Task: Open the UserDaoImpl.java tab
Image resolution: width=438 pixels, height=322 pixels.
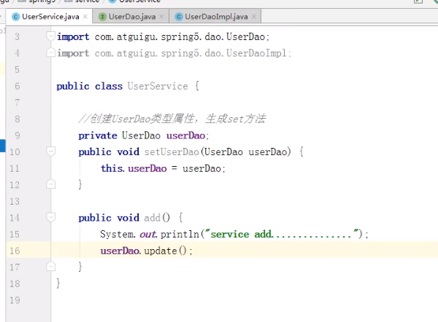Action: [216, 17]
